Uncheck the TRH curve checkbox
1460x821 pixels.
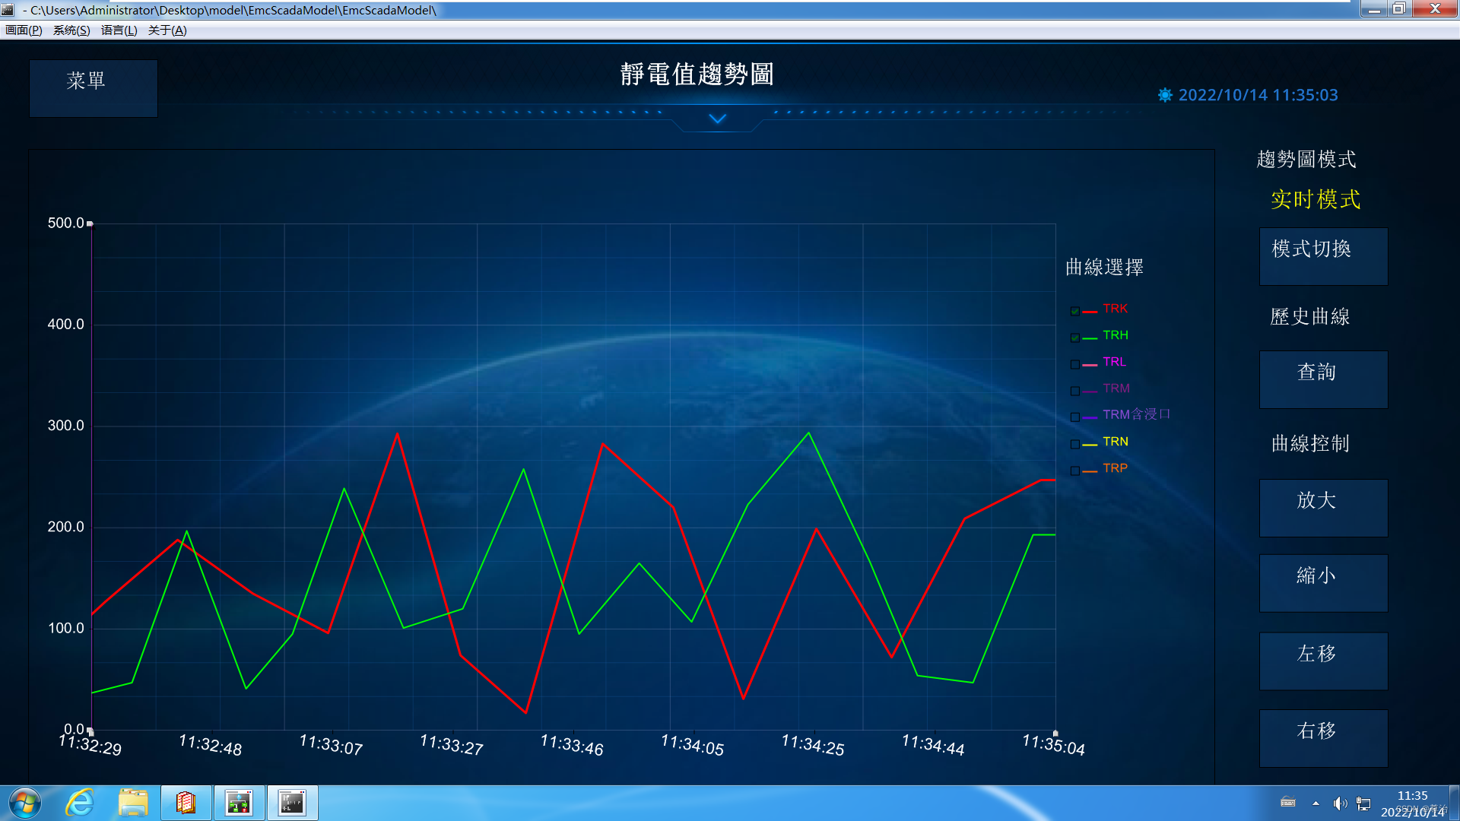[x=1074, y=338]
